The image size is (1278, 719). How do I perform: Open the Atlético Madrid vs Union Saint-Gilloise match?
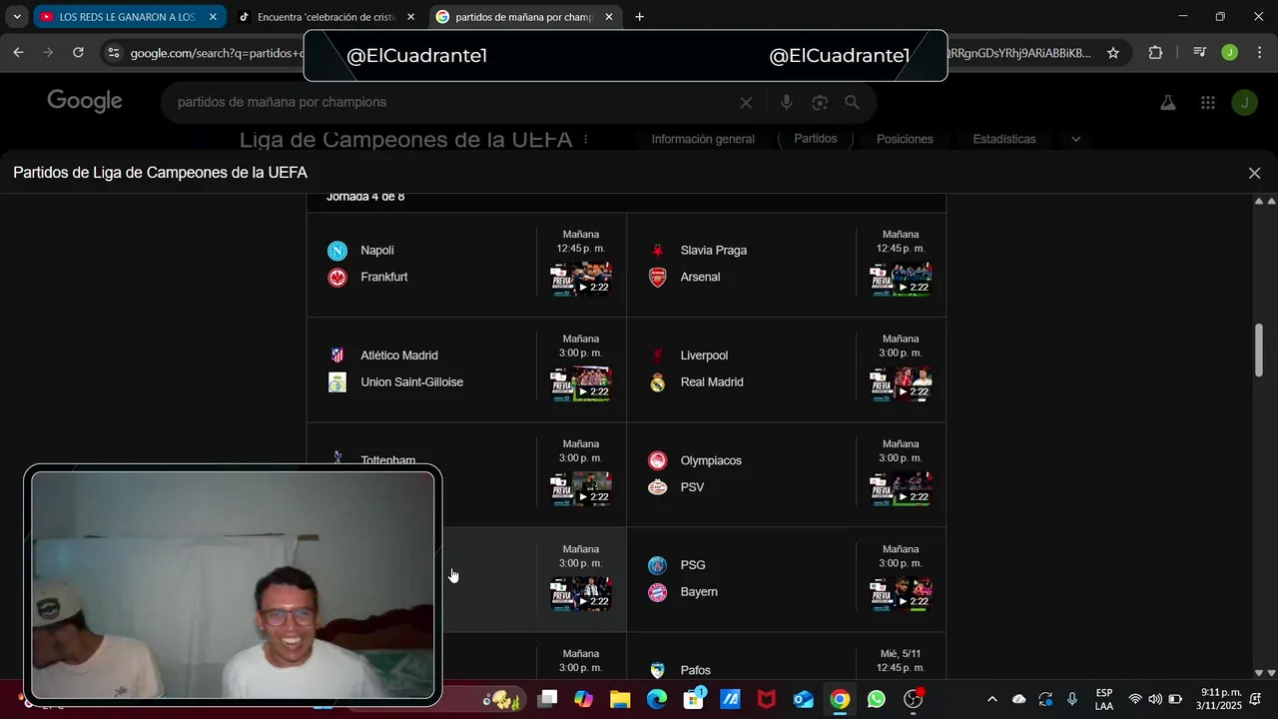(x=466, y=369)
